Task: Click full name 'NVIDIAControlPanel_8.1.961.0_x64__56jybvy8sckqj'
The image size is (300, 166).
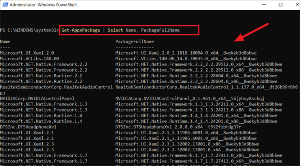Action: click(x=190, y=99)
